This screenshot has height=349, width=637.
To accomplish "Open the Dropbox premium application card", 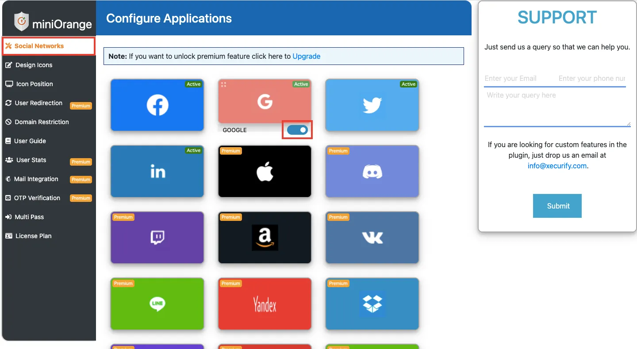I will pyautogui.click(x=372, y=304).
